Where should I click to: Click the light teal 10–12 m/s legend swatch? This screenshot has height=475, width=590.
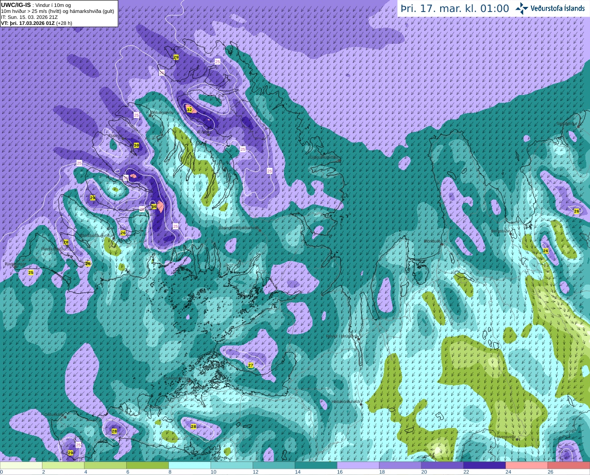point(232,465)
